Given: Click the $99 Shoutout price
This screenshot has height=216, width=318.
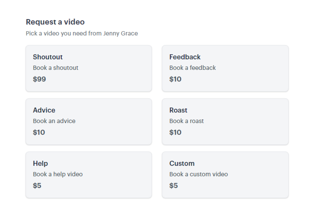Looking at the screenshot, I should 39,79.
